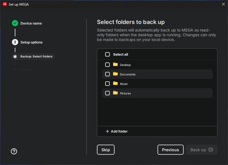This screenshot has width=228, height=165.
Task: Click the MEGA logo in title bar
Action: pos(5,4)
